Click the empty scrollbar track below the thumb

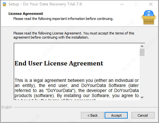click(142, 75)
